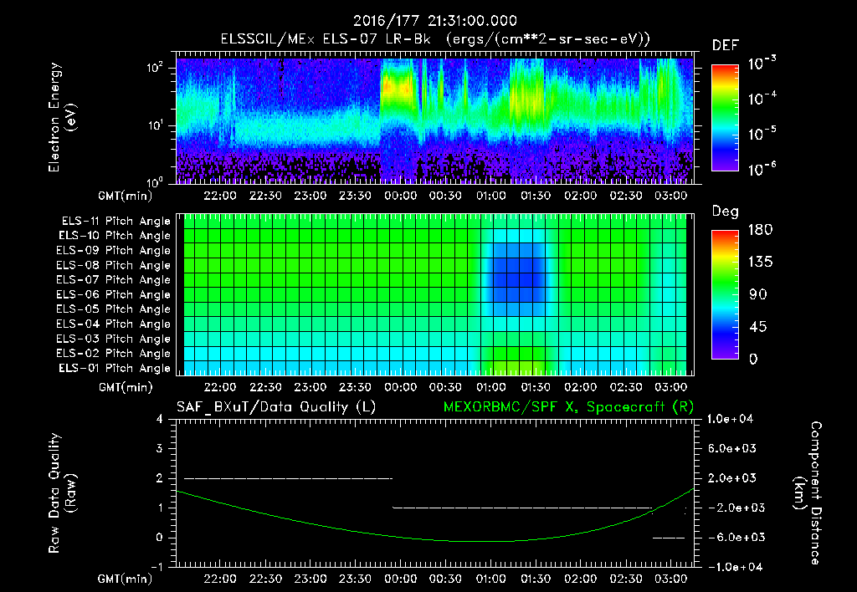This screenshot has width=857, height=592.
Task: Click GMT(min) label under the electron spectrogram
Action: coord(126,196)
